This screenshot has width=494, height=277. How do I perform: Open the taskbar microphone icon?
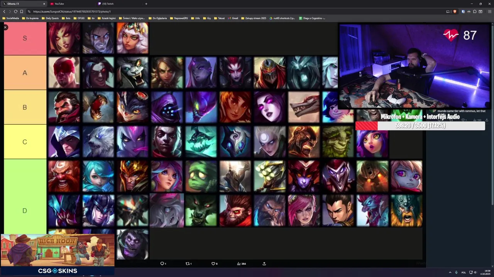456,272
